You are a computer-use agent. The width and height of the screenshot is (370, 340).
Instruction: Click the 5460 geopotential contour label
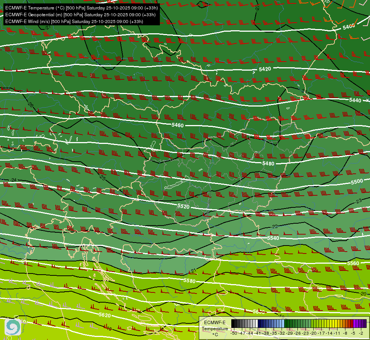click(178, 125)
